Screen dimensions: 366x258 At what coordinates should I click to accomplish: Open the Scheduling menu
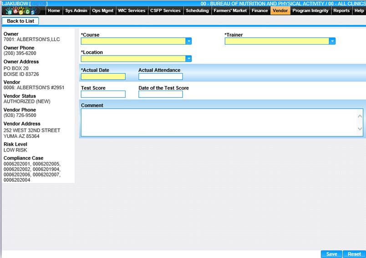(x=197, y=10)
